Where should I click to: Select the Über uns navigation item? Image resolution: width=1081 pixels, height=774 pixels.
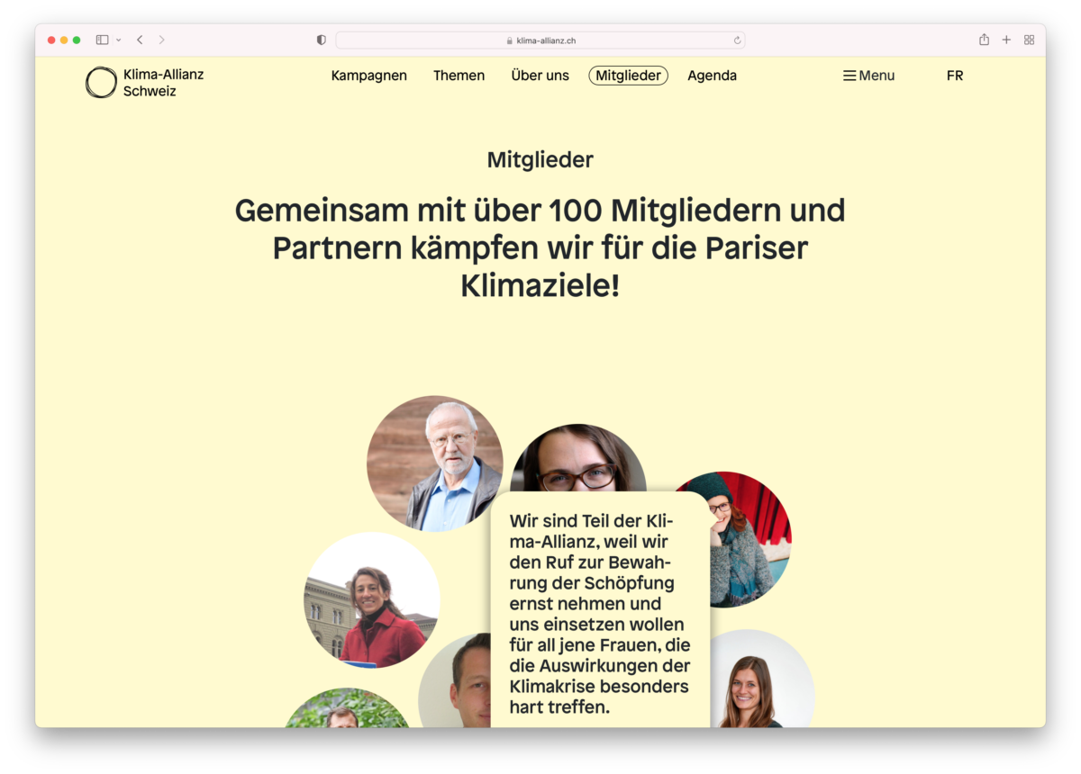(540, 76)
